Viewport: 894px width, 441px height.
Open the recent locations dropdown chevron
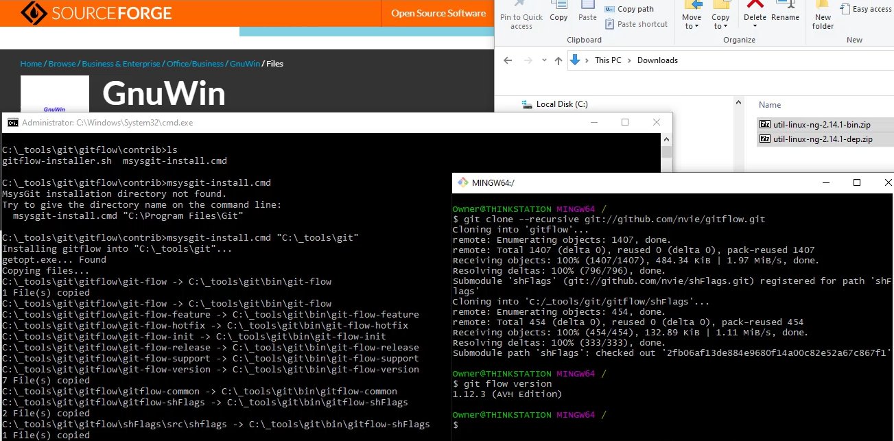click(543, 60)
